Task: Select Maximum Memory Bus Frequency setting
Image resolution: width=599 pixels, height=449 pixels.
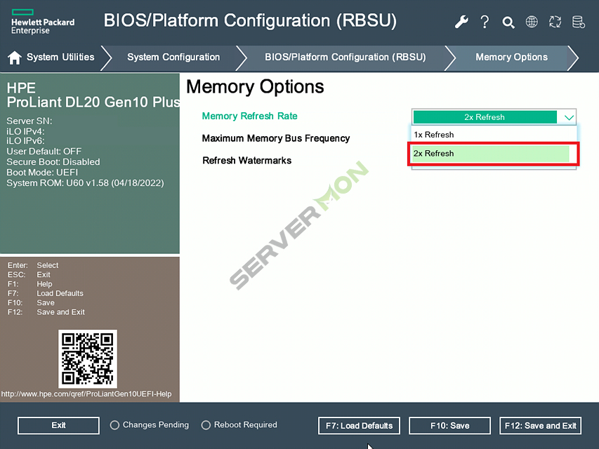Action: click(x=276, y=138)
